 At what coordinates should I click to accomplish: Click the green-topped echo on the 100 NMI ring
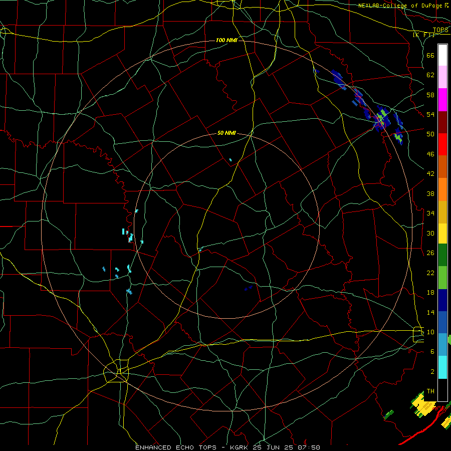click(382, 118)
